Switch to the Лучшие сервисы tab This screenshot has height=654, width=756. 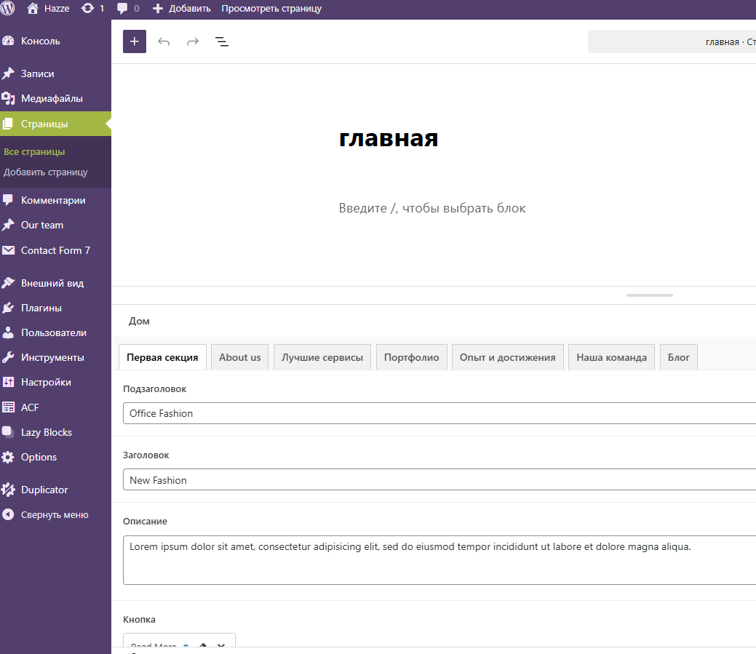pos(322,357)
